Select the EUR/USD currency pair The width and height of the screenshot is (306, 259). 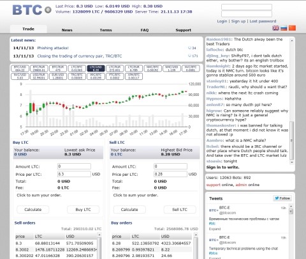pyautogui.click(x=58, y=76)
